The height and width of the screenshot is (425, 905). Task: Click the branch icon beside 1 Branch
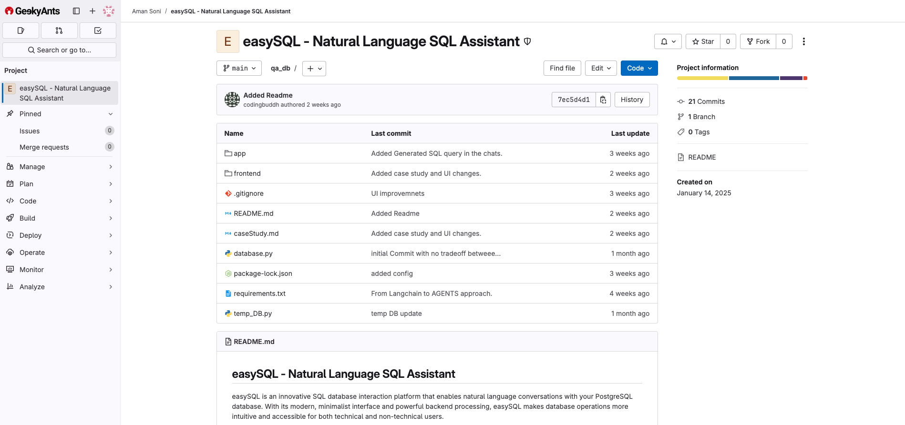click(681, 117)
